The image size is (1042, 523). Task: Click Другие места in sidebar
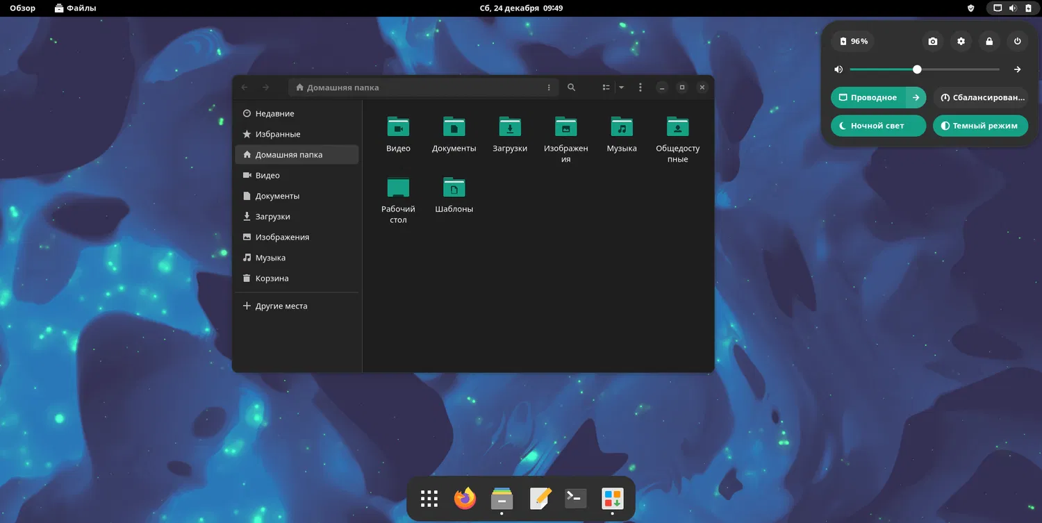coord(281,306)
